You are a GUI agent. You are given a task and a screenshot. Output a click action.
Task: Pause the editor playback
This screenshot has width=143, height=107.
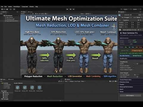tap(71, 9)
